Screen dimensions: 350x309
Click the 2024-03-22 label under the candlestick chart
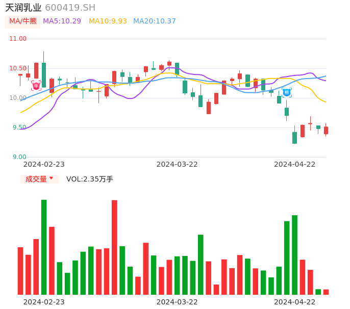177,164
